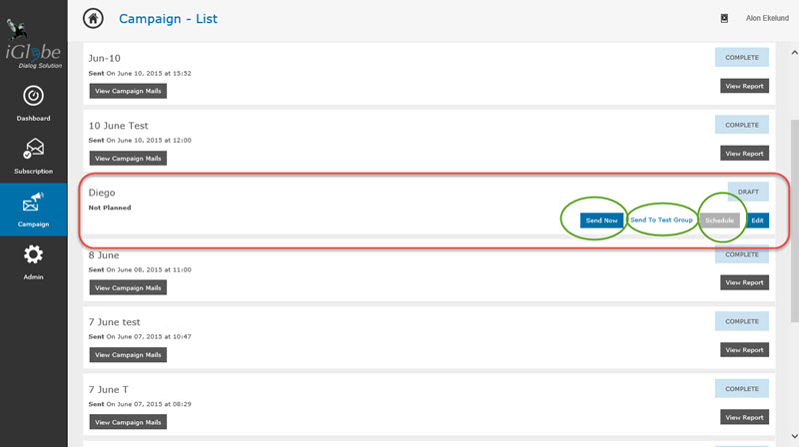Send the Diego campaign now

(601, 221)
